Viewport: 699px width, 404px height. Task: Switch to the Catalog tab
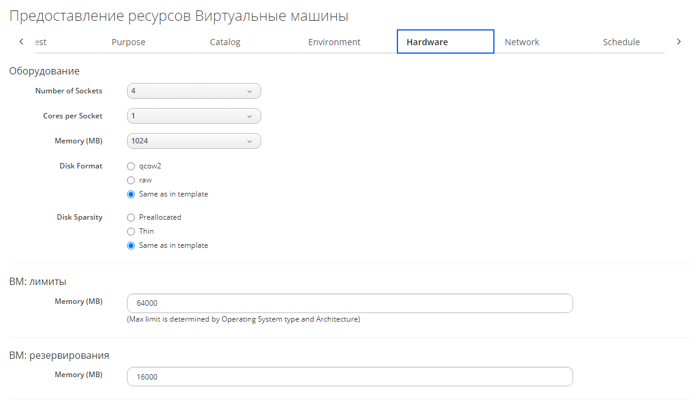coord(225,42)
